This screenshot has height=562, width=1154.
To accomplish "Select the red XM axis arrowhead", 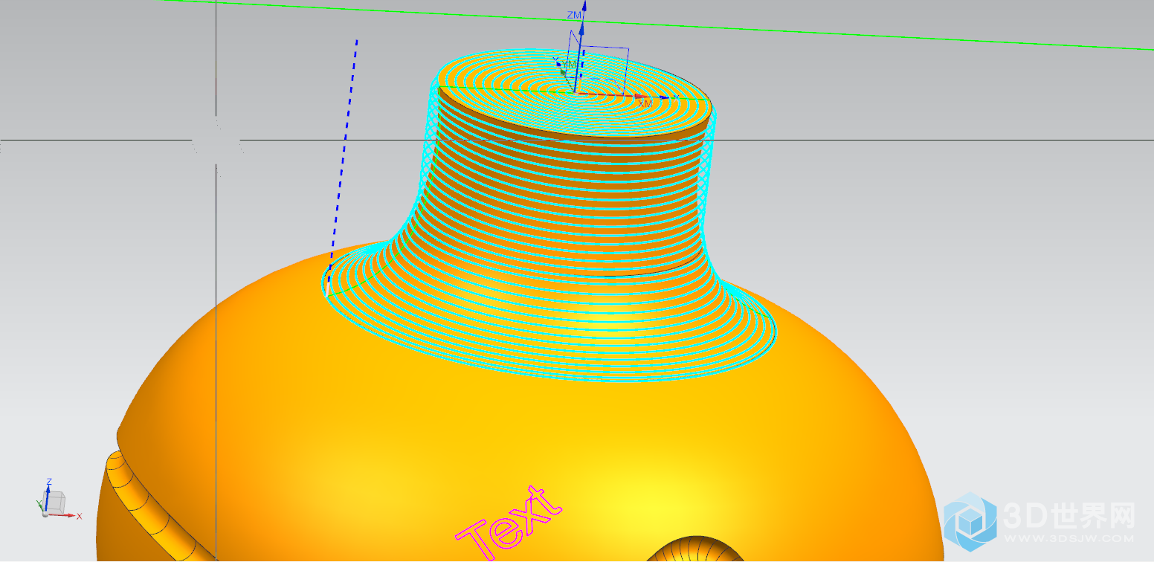I will pos(639,96).
